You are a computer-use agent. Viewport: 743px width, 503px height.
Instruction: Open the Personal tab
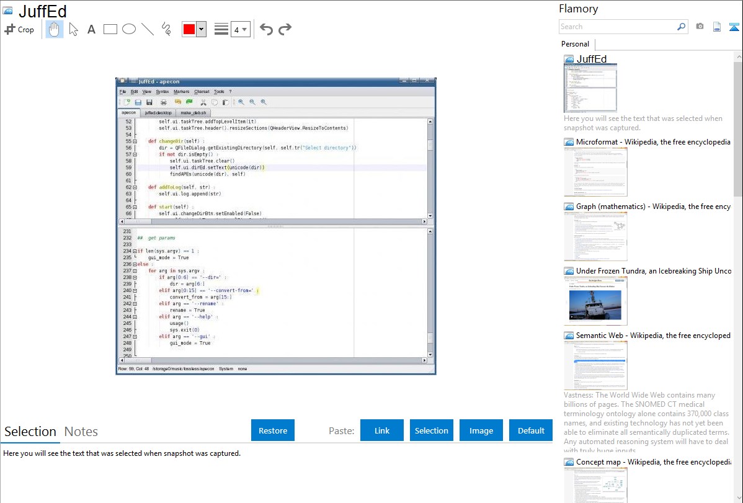tap(576, 44)
